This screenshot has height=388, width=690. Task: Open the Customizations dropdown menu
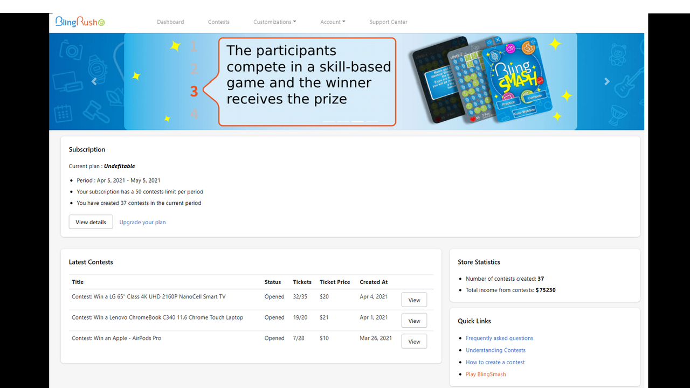[x=275, y=22]
